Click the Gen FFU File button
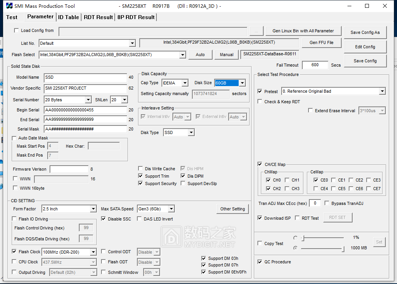 click(321, 42)
